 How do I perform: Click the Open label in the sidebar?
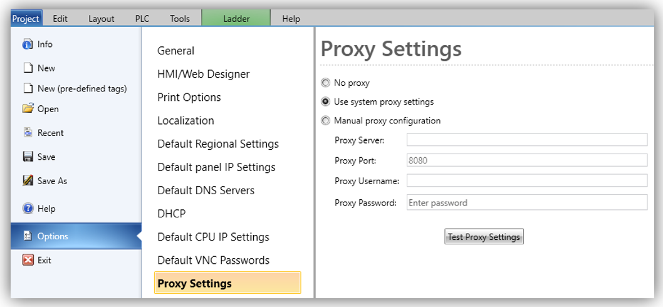(48, 109)
